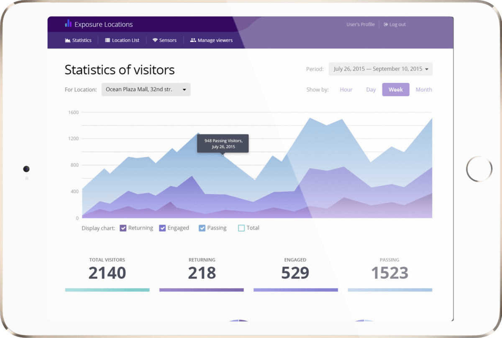502x338 pixels.
Task: Click the 948 Passing Visitors chart tooltip
Action: point(223,144)
